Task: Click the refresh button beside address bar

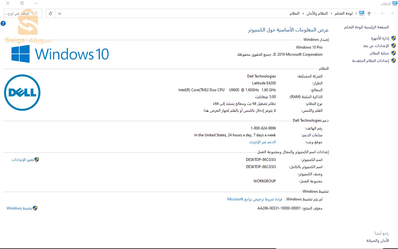Action: pos(51,13)
